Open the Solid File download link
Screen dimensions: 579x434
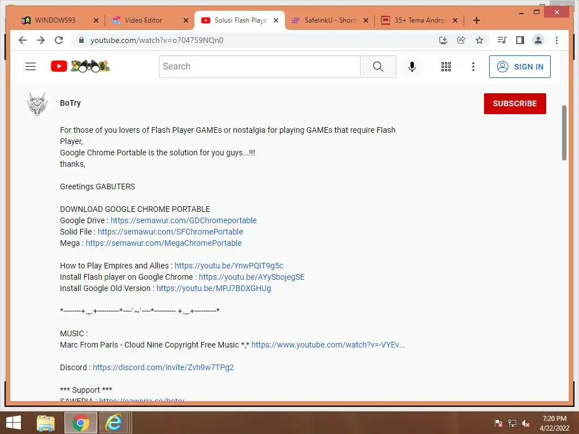pos(170,232)
